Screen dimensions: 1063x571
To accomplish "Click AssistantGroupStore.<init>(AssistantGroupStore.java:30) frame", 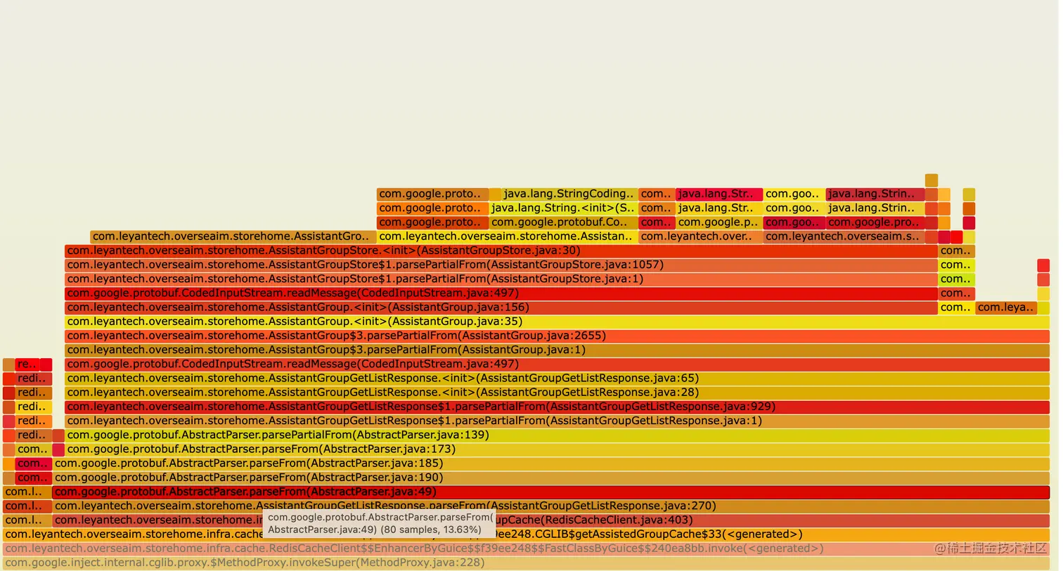I will click(501, 251).
